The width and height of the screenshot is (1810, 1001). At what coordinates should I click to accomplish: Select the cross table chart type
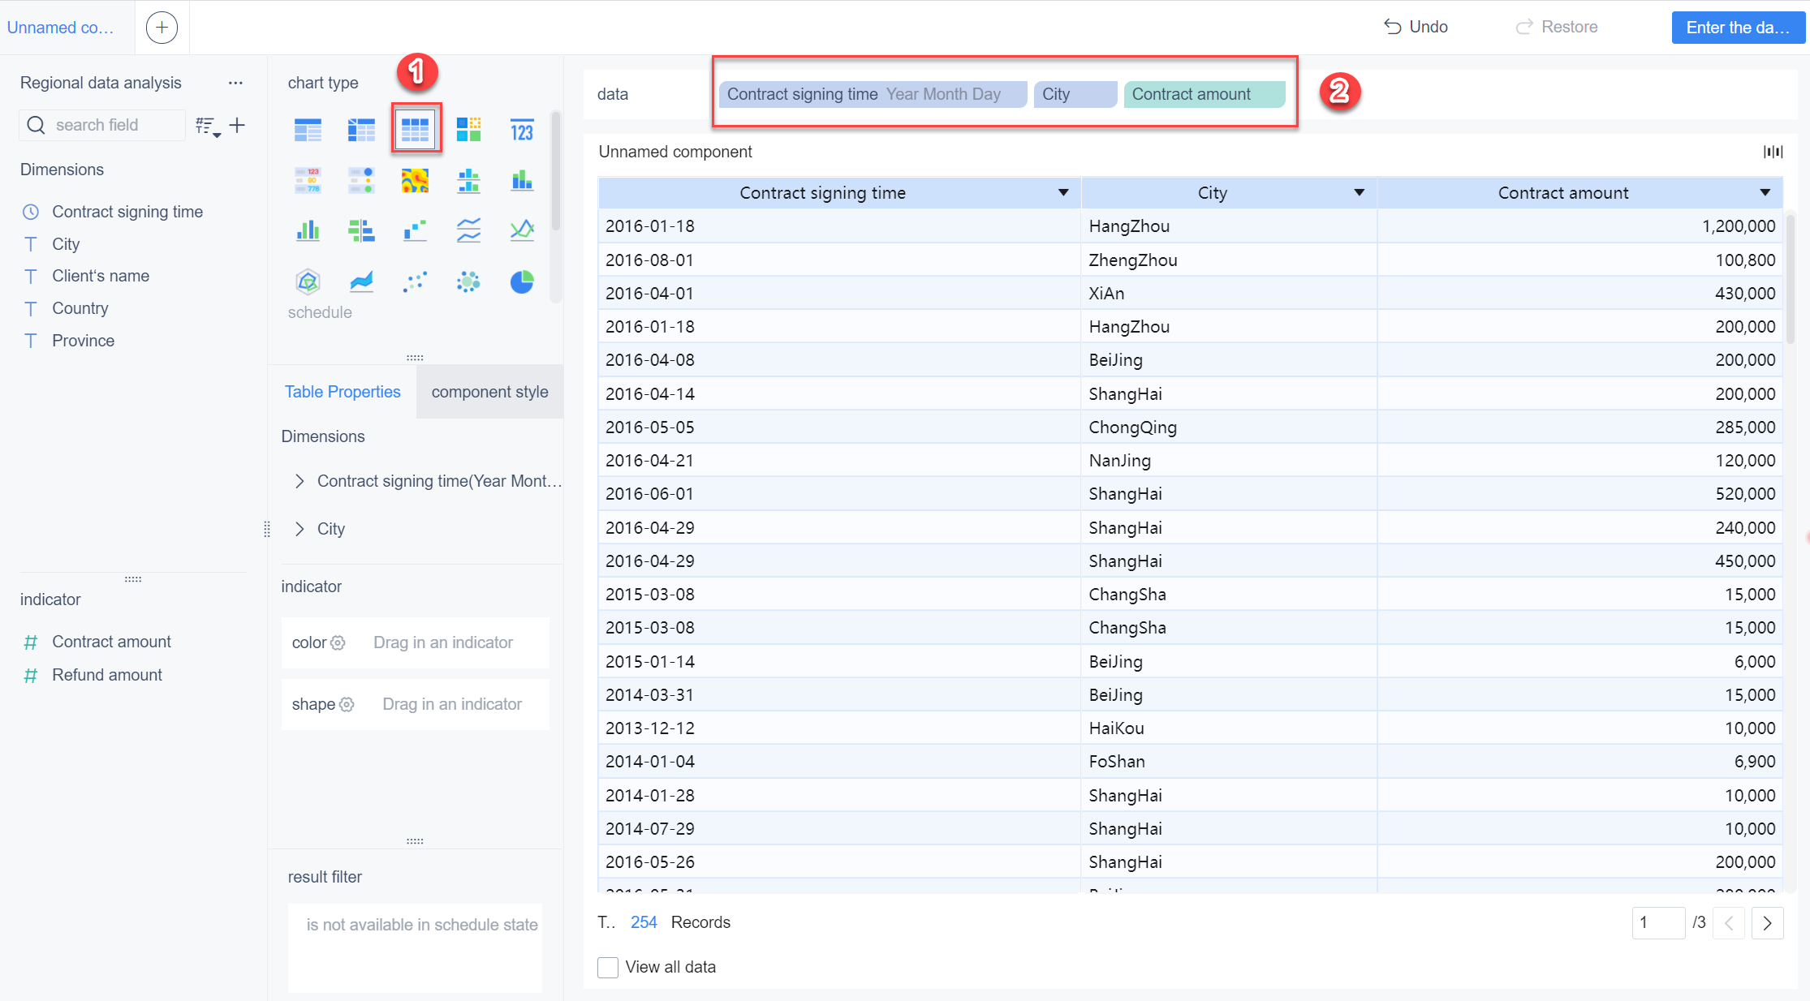(361, 129)
